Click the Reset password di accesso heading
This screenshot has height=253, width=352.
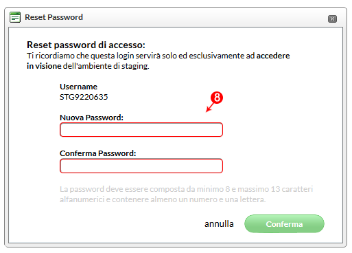86,45
